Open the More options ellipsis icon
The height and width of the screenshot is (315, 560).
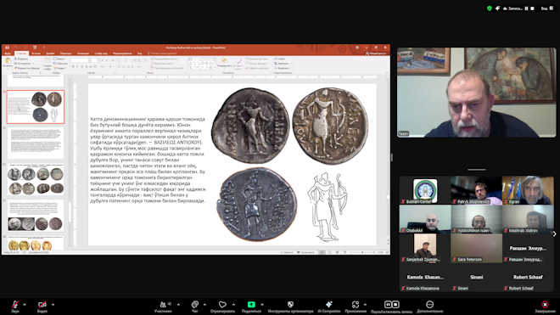coord(429,305)
